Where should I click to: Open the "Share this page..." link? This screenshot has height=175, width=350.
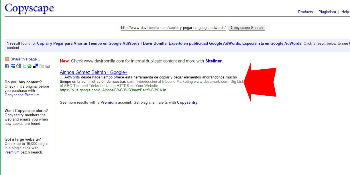[25, 59]
